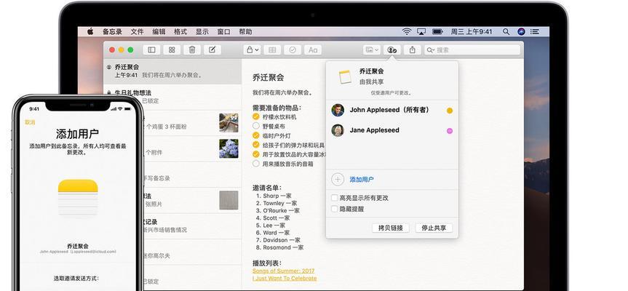Click John Appleseed（所有者）name in popover
Image resolution: width=628 pixels, height=291 pixels.
coord(389,110)
